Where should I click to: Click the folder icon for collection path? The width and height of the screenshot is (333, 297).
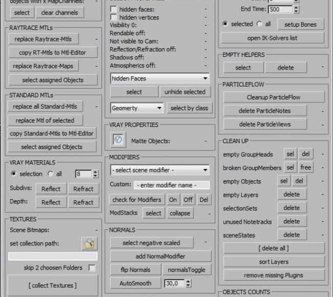[89, 244]
